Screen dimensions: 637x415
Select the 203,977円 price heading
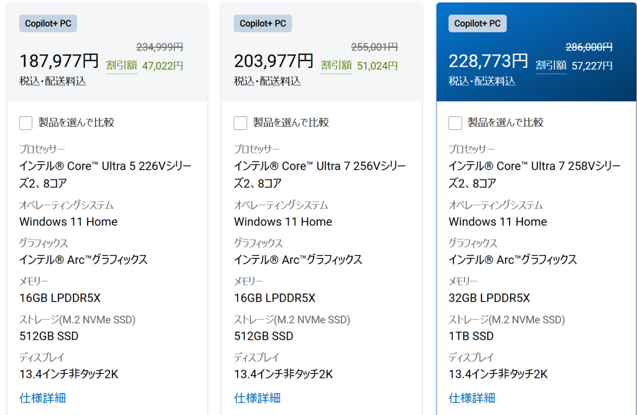[274, 61]
